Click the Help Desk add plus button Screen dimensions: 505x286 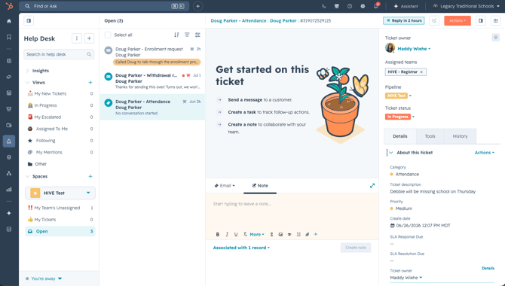[x=89, y=38]
